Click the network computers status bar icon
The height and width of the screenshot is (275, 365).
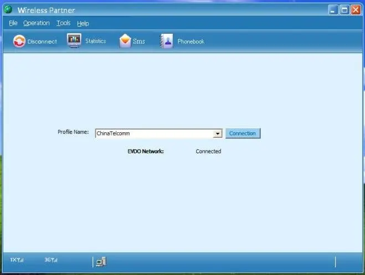(101, 262)
